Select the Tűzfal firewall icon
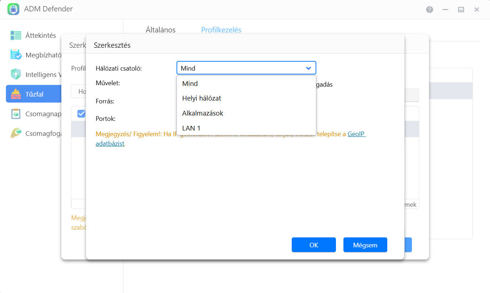 (16, 94)
